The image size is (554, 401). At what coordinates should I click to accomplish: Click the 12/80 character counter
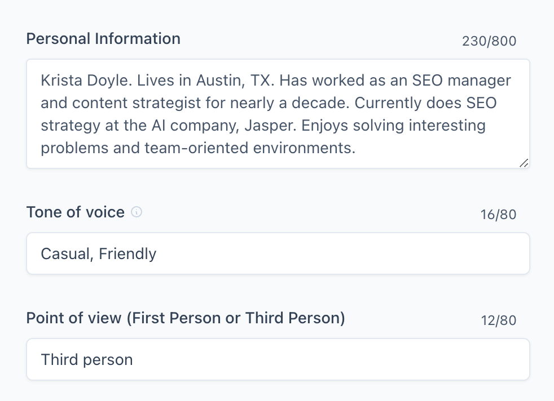coord(498,320)
